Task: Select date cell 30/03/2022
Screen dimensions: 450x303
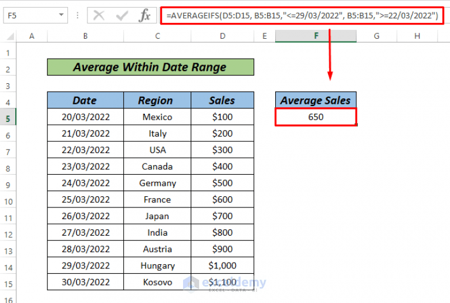Action: pos(85,282)
